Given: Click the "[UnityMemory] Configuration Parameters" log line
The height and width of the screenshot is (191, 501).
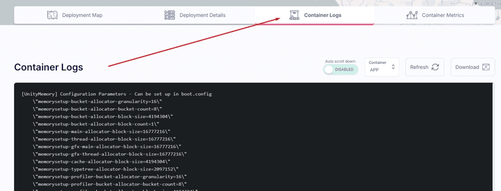Looking at the screenshot, I should click(116, 94).
